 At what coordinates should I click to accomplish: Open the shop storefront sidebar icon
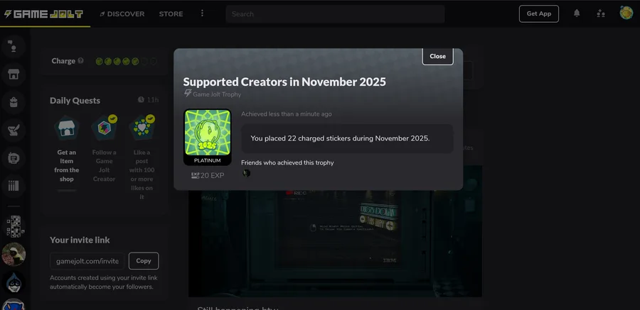point(14,74)
